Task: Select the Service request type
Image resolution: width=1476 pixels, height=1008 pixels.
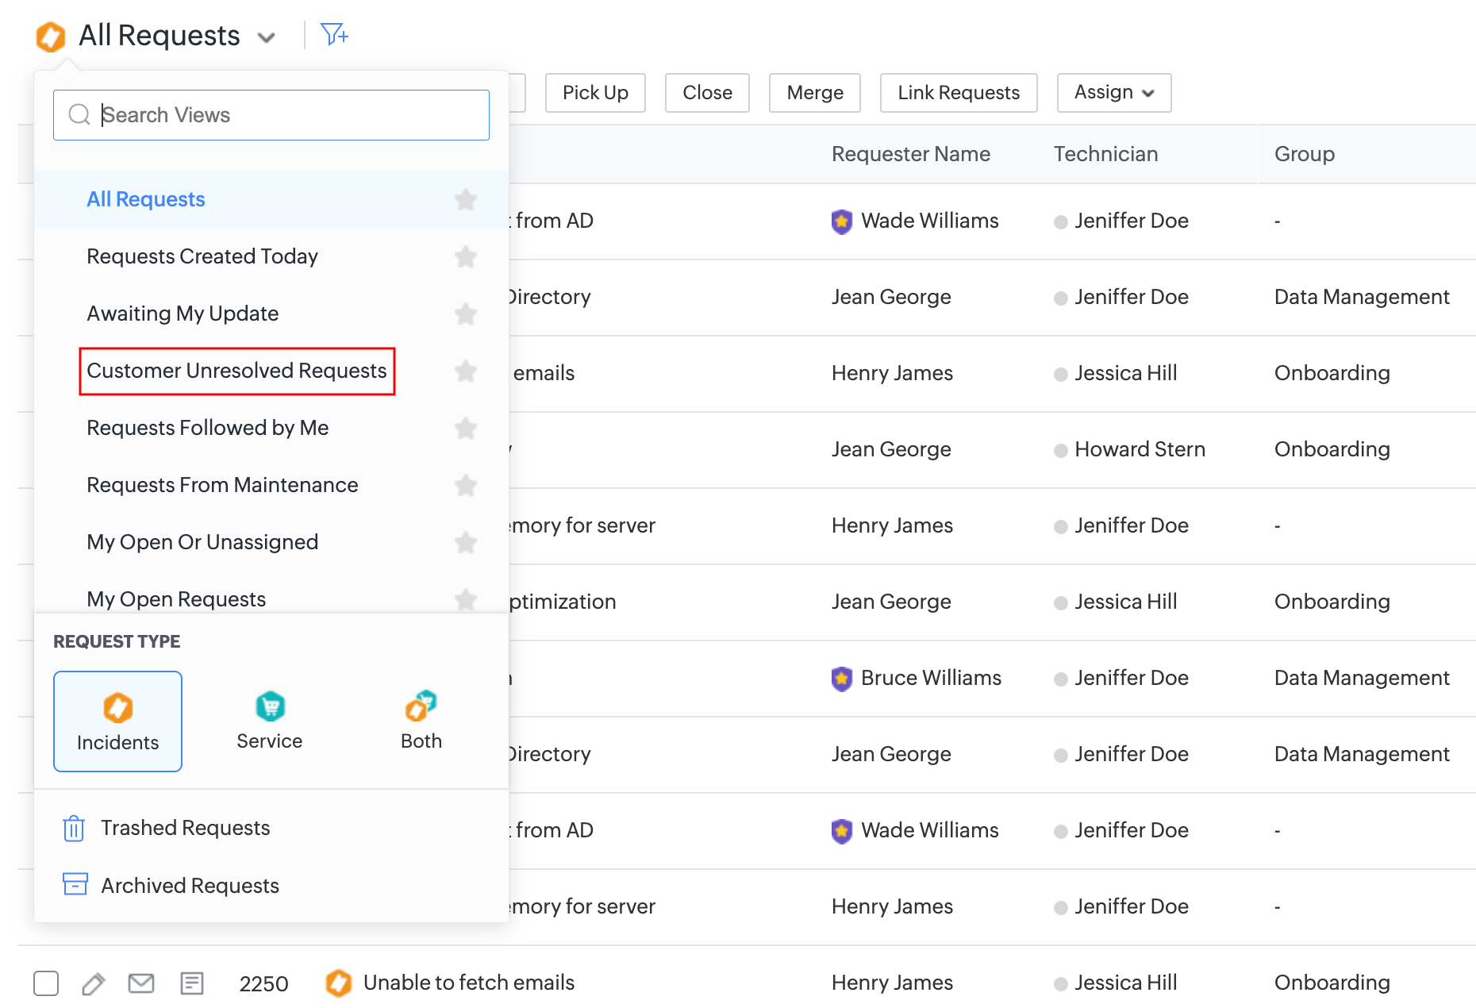Action: (270, 721)
